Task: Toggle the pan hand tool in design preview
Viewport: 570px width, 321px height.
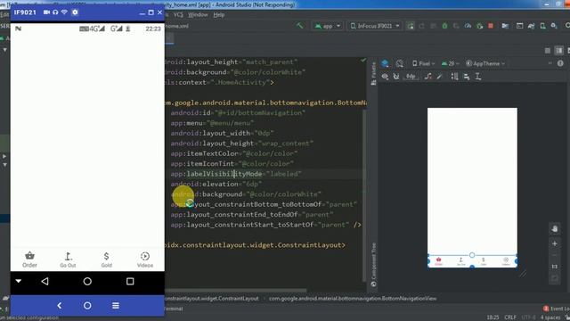Action: (x=555, y=229)
